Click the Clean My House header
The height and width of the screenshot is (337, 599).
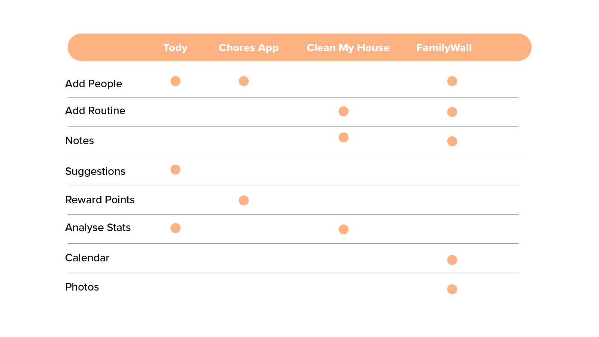pos(348,48)
